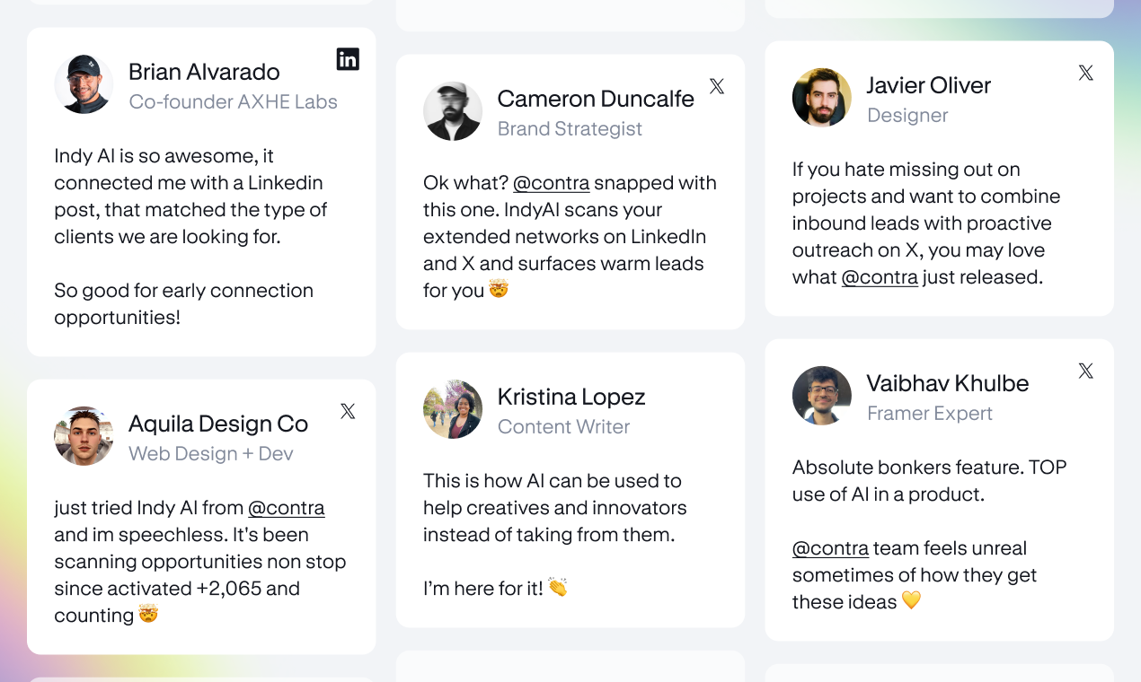The width and height of the screenshot is (1141, 682).
Task: Click the Cameron Duncalfe name heading
Action: coord(596,99)
